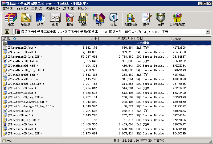This screenshot has height=144, width=213.
Task: Open the Comment (注释) tool
Action: pos(146,19)
